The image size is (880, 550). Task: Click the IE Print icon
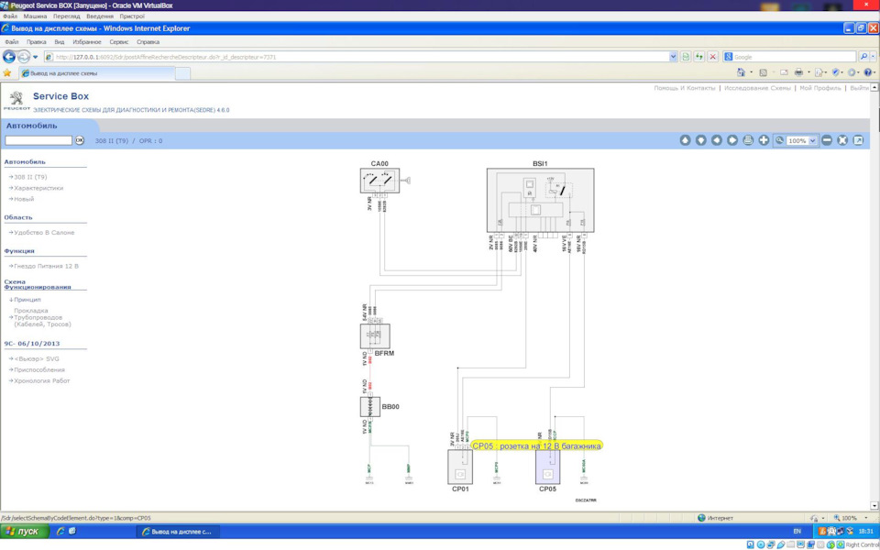tap(798, 72)
